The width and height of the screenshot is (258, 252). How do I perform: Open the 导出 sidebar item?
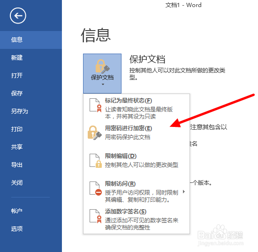31,165
